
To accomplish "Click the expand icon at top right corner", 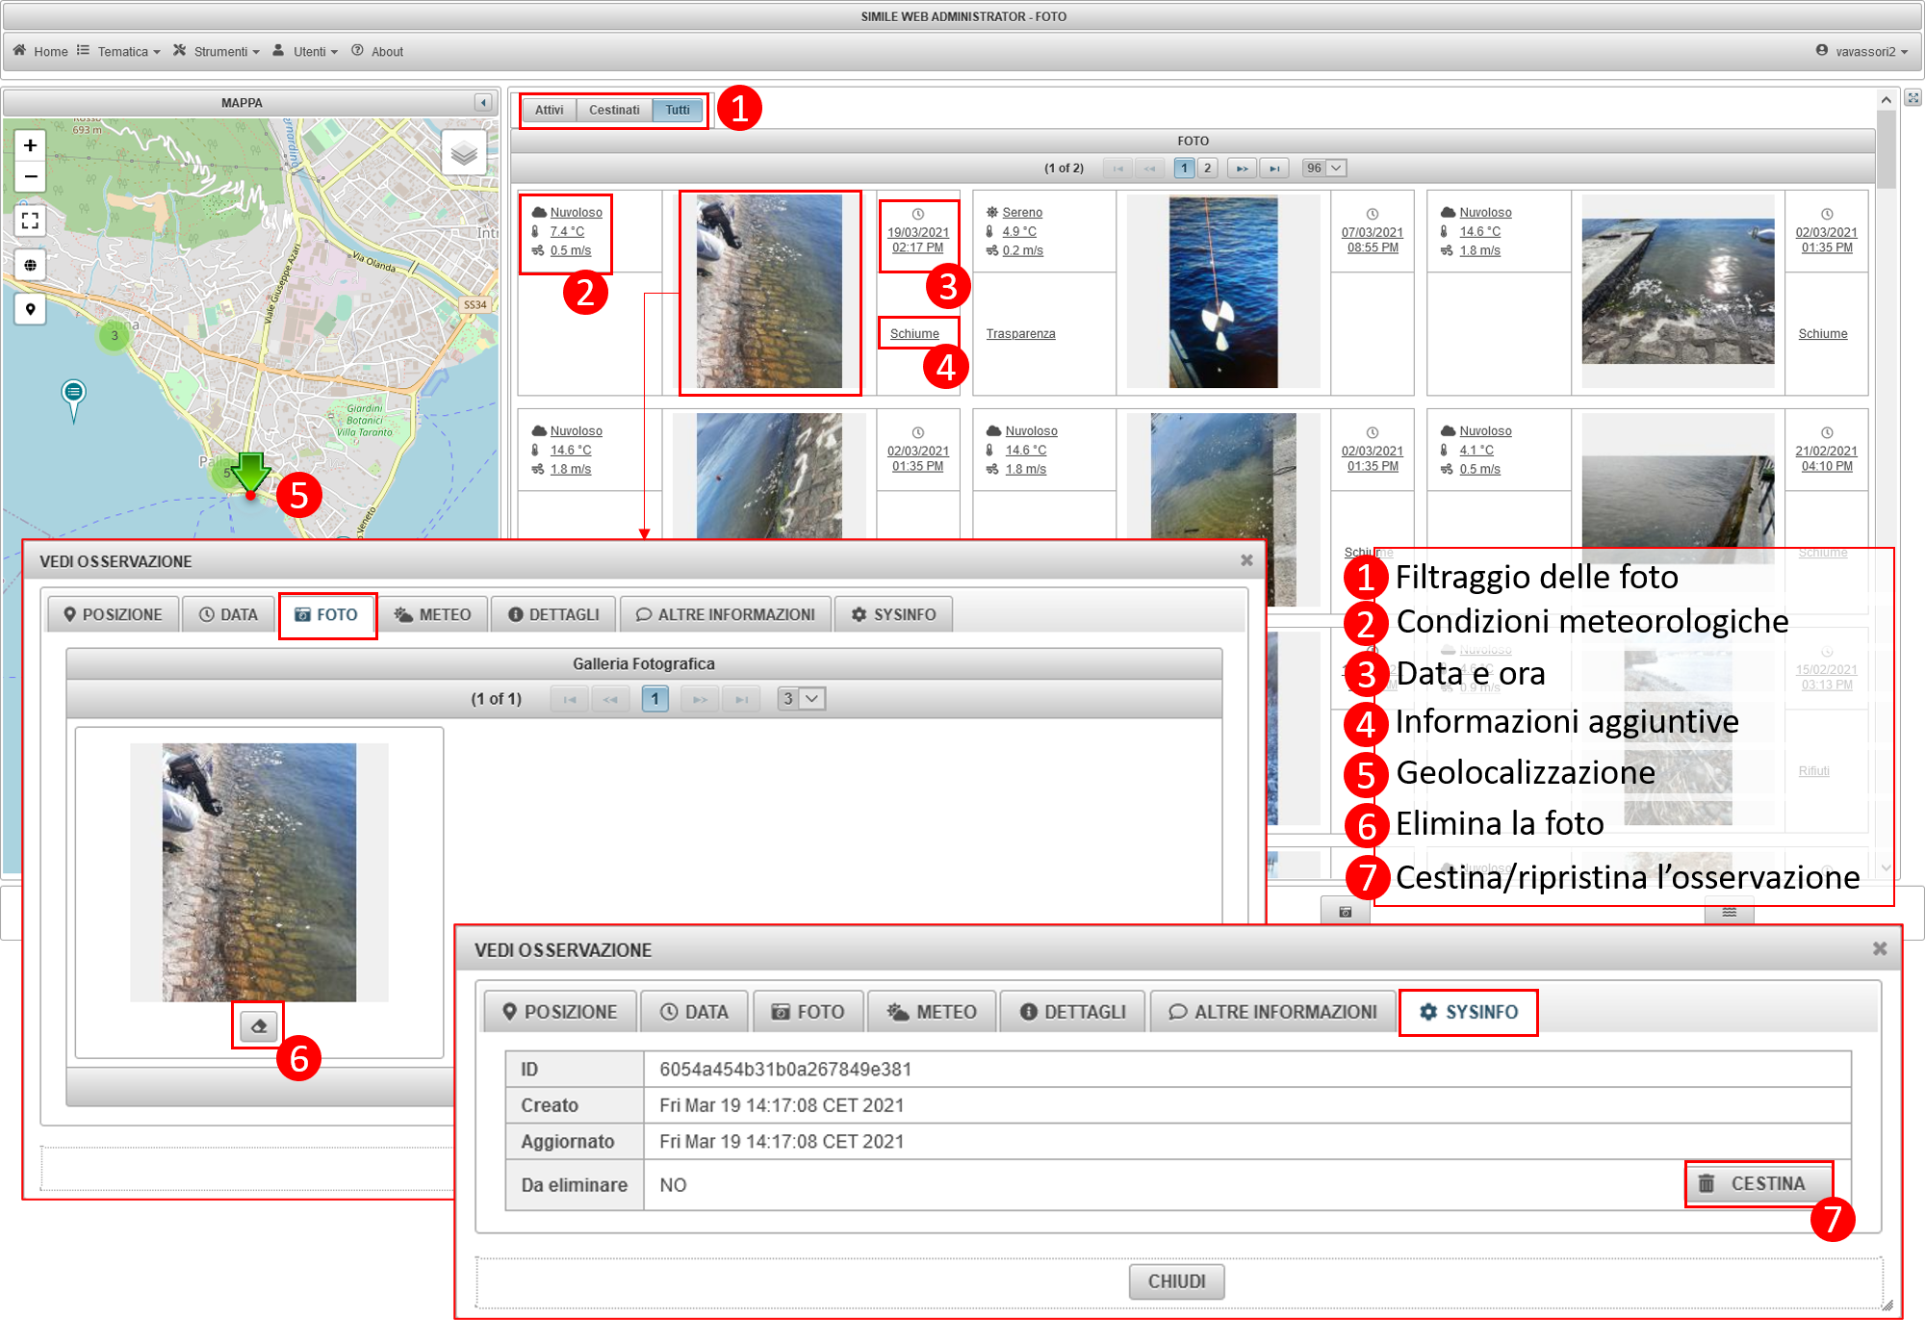I will pyautogui.click(x=1912, y=98).
